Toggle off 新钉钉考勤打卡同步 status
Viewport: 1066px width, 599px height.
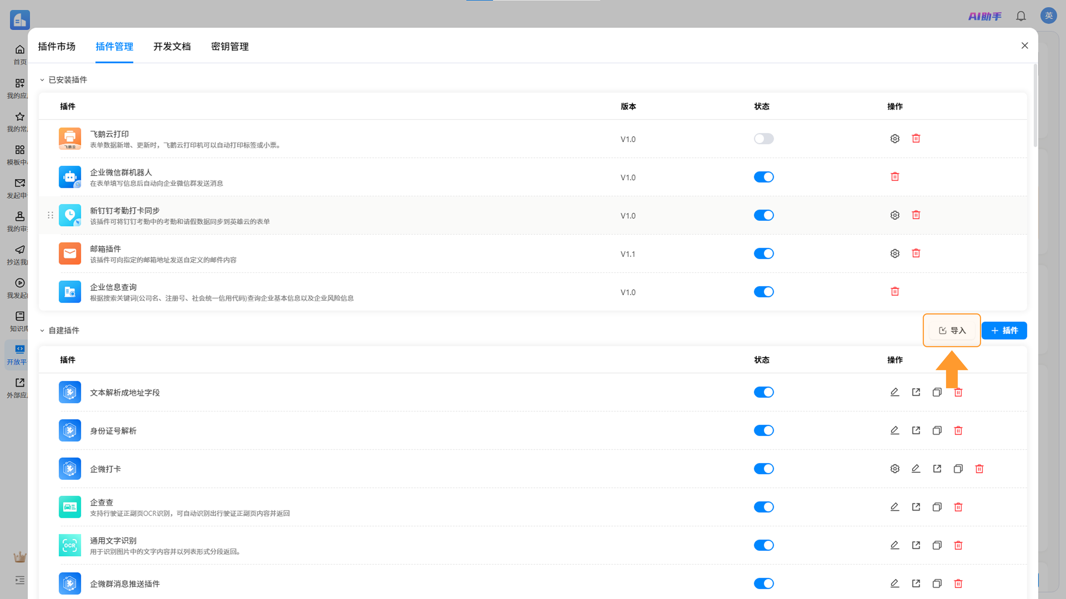[763, 215]
